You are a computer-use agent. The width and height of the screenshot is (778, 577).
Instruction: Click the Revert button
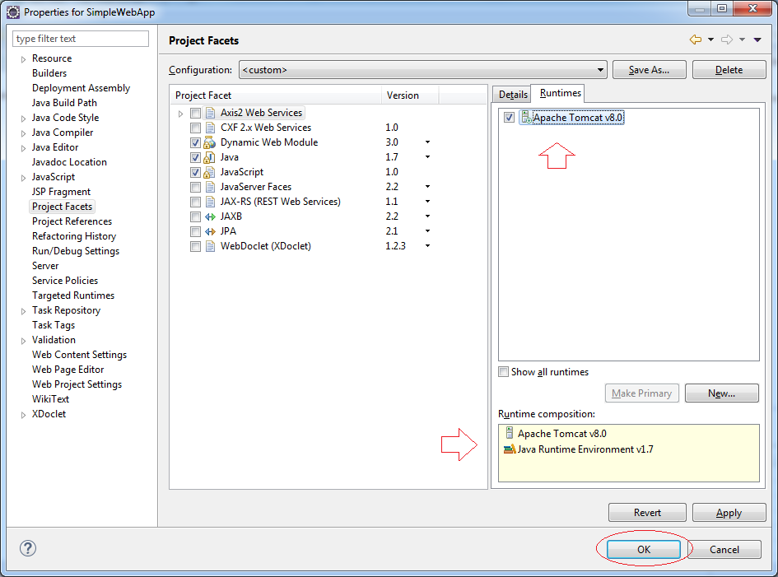[x=647, y=513]
